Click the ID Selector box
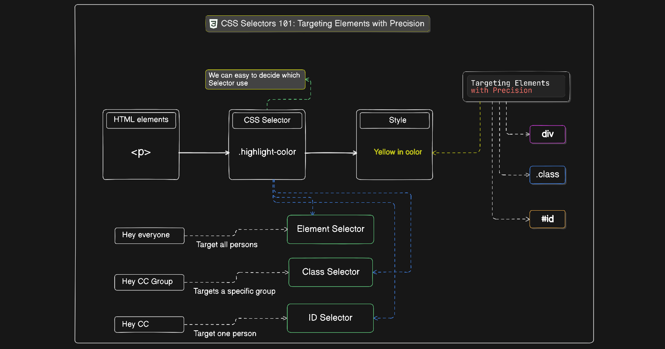Image resolution: width=665 pixels, height=349 pixels. point(330,318)
